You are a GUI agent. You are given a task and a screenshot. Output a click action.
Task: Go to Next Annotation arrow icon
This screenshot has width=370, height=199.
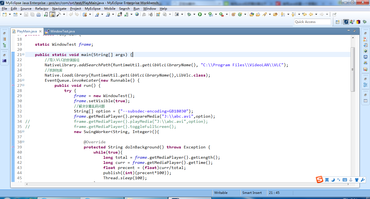point(283,14)
